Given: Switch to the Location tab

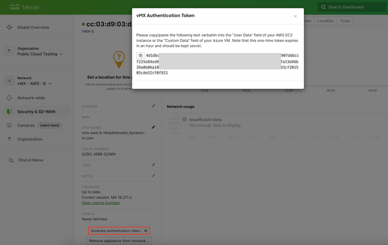Looking at the screenshot, I should [325, 21].
